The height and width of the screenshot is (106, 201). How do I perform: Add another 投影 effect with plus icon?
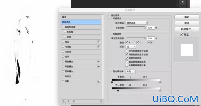pos(99,81)
